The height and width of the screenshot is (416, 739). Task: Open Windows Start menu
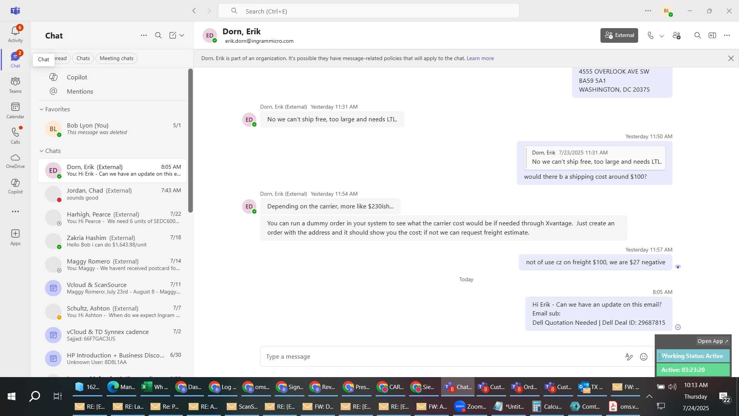pos(12,396)
